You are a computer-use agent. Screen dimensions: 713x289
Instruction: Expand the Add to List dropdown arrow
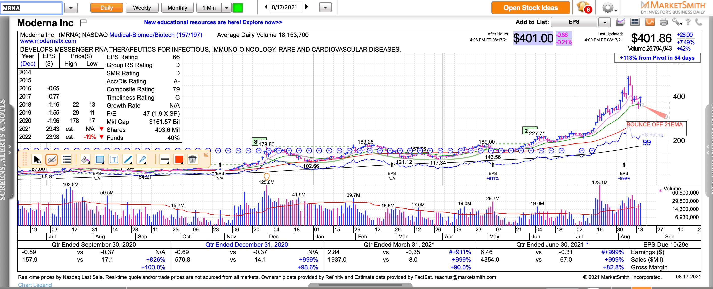click(x=605, y=22)
